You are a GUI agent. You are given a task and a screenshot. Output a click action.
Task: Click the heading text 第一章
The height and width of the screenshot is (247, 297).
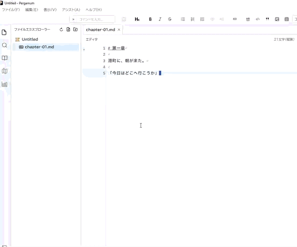[119, 48]
